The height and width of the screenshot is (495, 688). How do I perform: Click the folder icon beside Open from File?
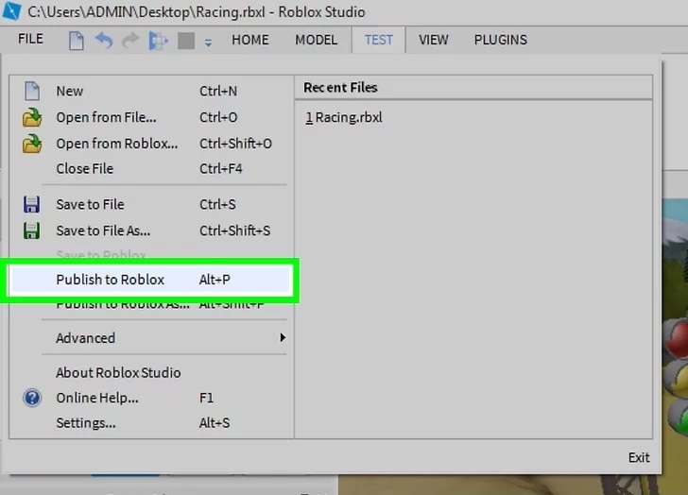(x=32, y=117)
